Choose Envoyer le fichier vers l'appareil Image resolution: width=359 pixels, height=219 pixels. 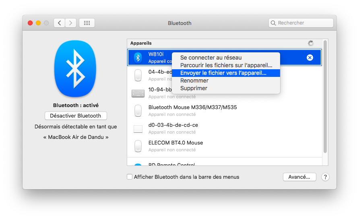226,73
